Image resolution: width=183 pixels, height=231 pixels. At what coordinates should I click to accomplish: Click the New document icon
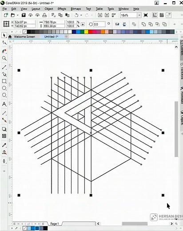6,15
